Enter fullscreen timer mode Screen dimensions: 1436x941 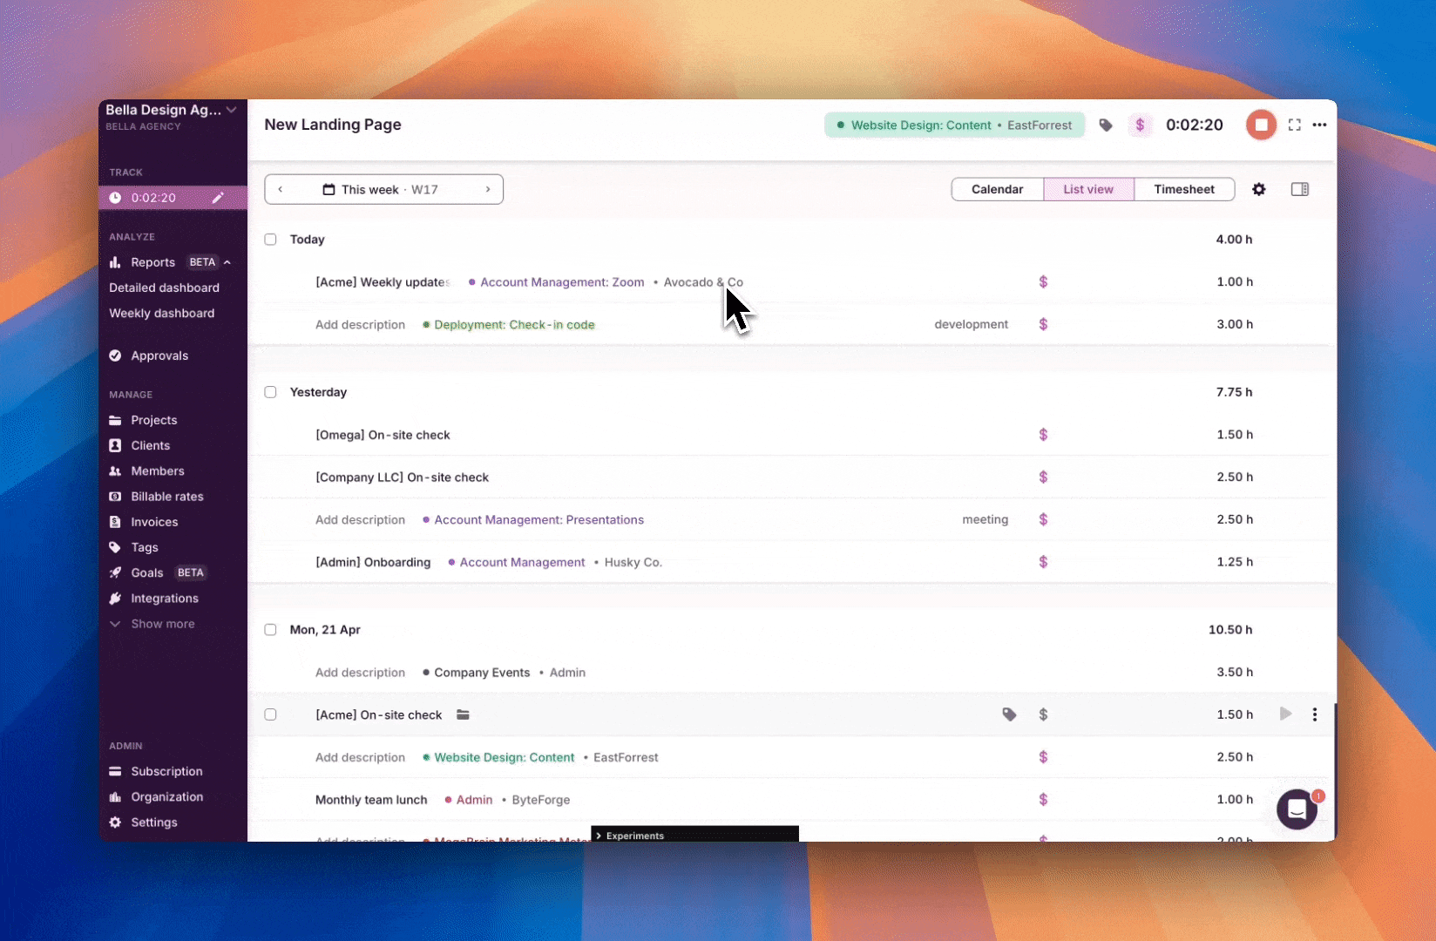pos(1295,125)
